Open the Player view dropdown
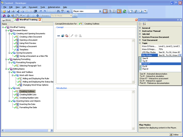This screenshot has height=137, width=183. (x=100, y=11)
